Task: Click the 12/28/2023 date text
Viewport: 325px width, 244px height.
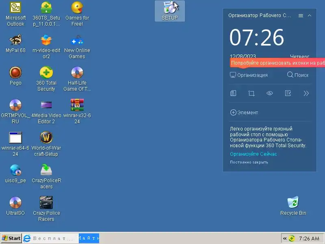Action: 243,56
